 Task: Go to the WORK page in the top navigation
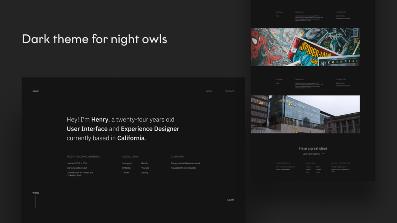(x=209, y=91)
